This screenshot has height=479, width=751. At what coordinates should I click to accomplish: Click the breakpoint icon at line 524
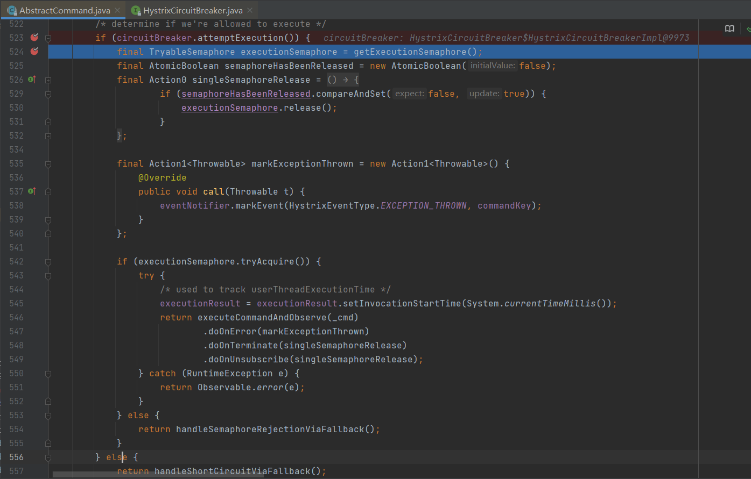[34, 51]
